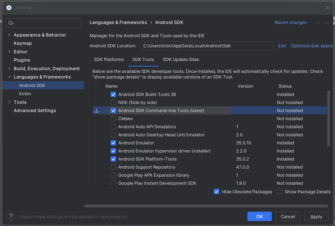Expand Appearance & Behavior section
335x226 pixels.
click(x=9, y=35)
